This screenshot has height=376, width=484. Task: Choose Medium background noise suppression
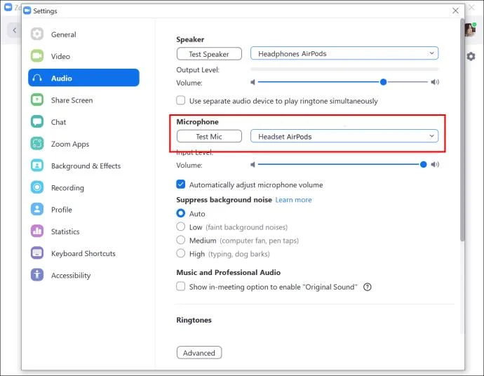180,240
